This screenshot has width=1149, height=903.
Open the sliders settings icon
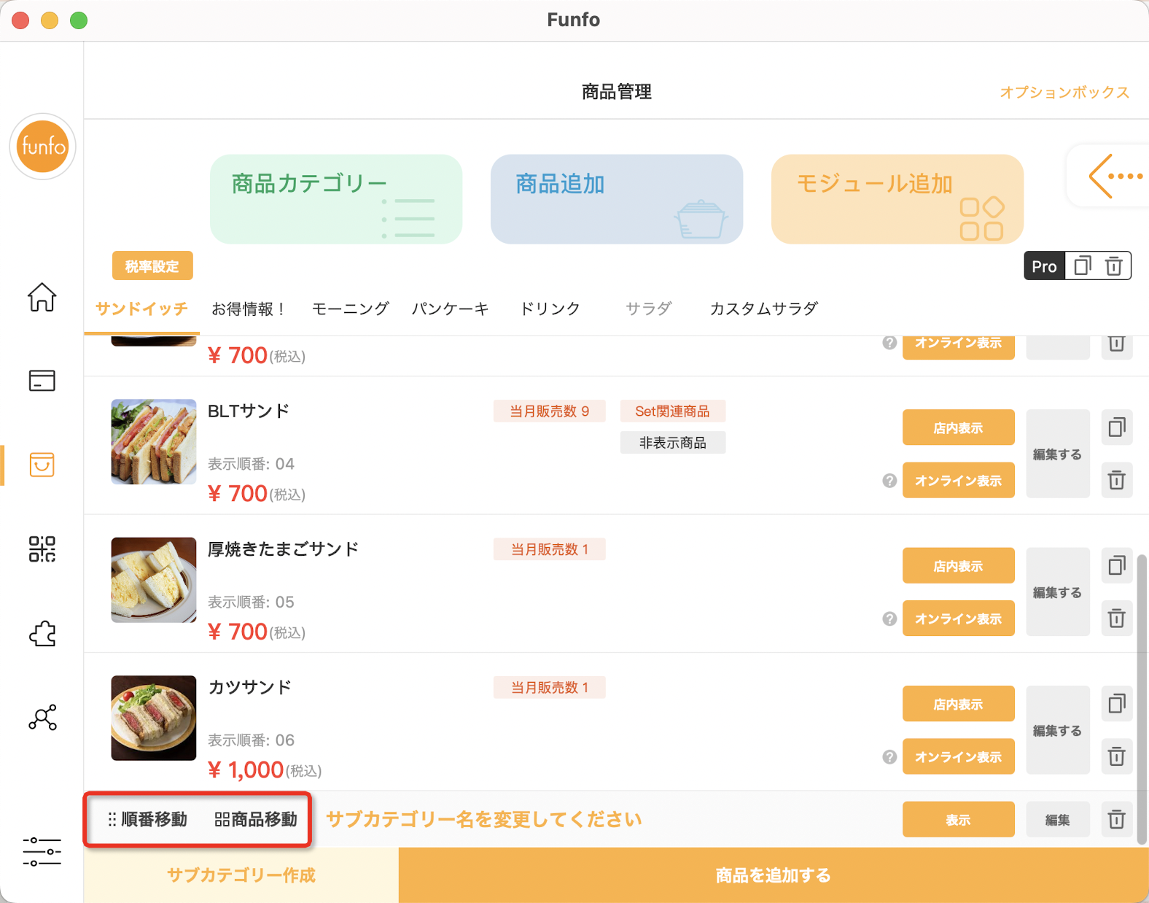click(42, 851)
